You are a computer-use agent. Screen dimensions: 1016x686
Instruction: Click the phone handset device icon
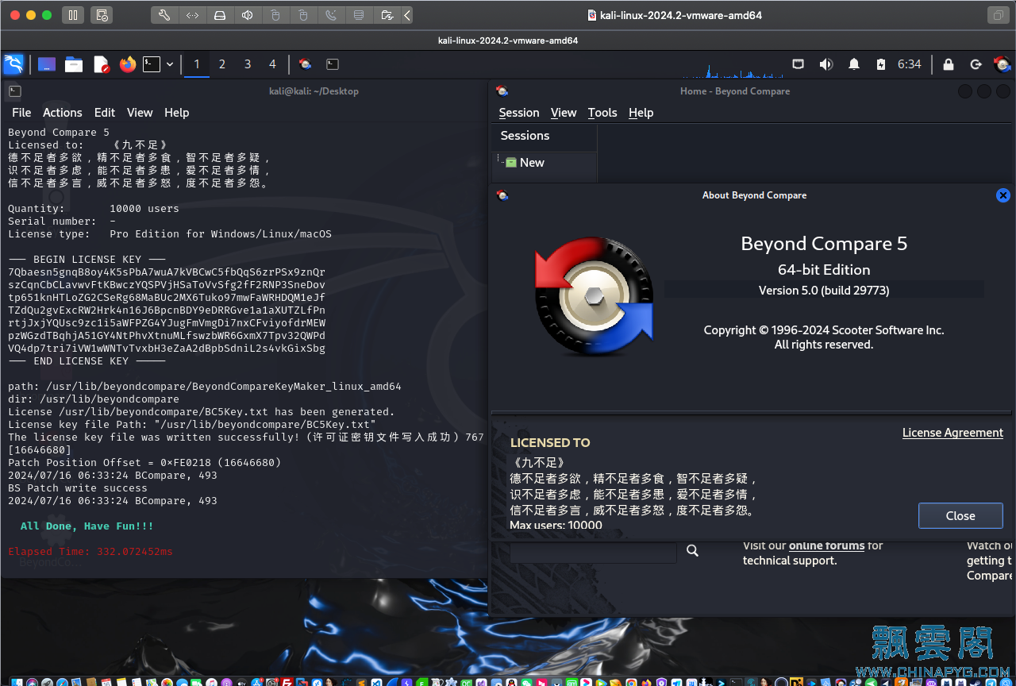(x=331, y=15)
